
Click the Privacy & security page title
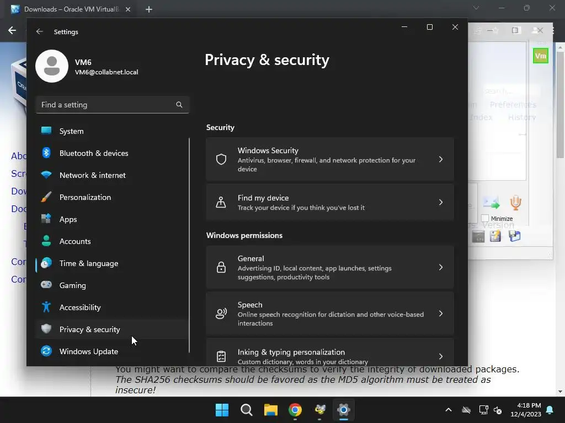pos(267,60)
